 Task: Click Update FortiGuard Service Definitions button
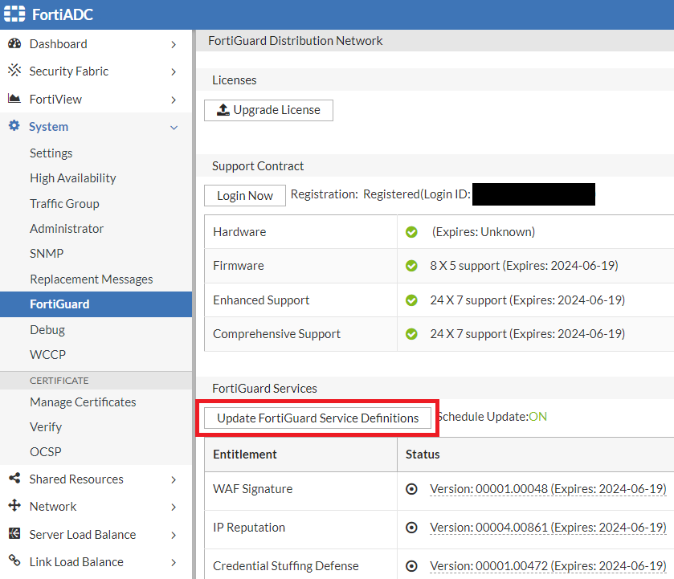[x=318, y=418]
